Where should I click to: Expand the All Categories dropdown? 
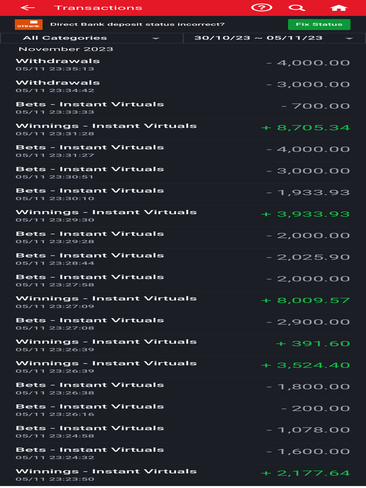91,38
